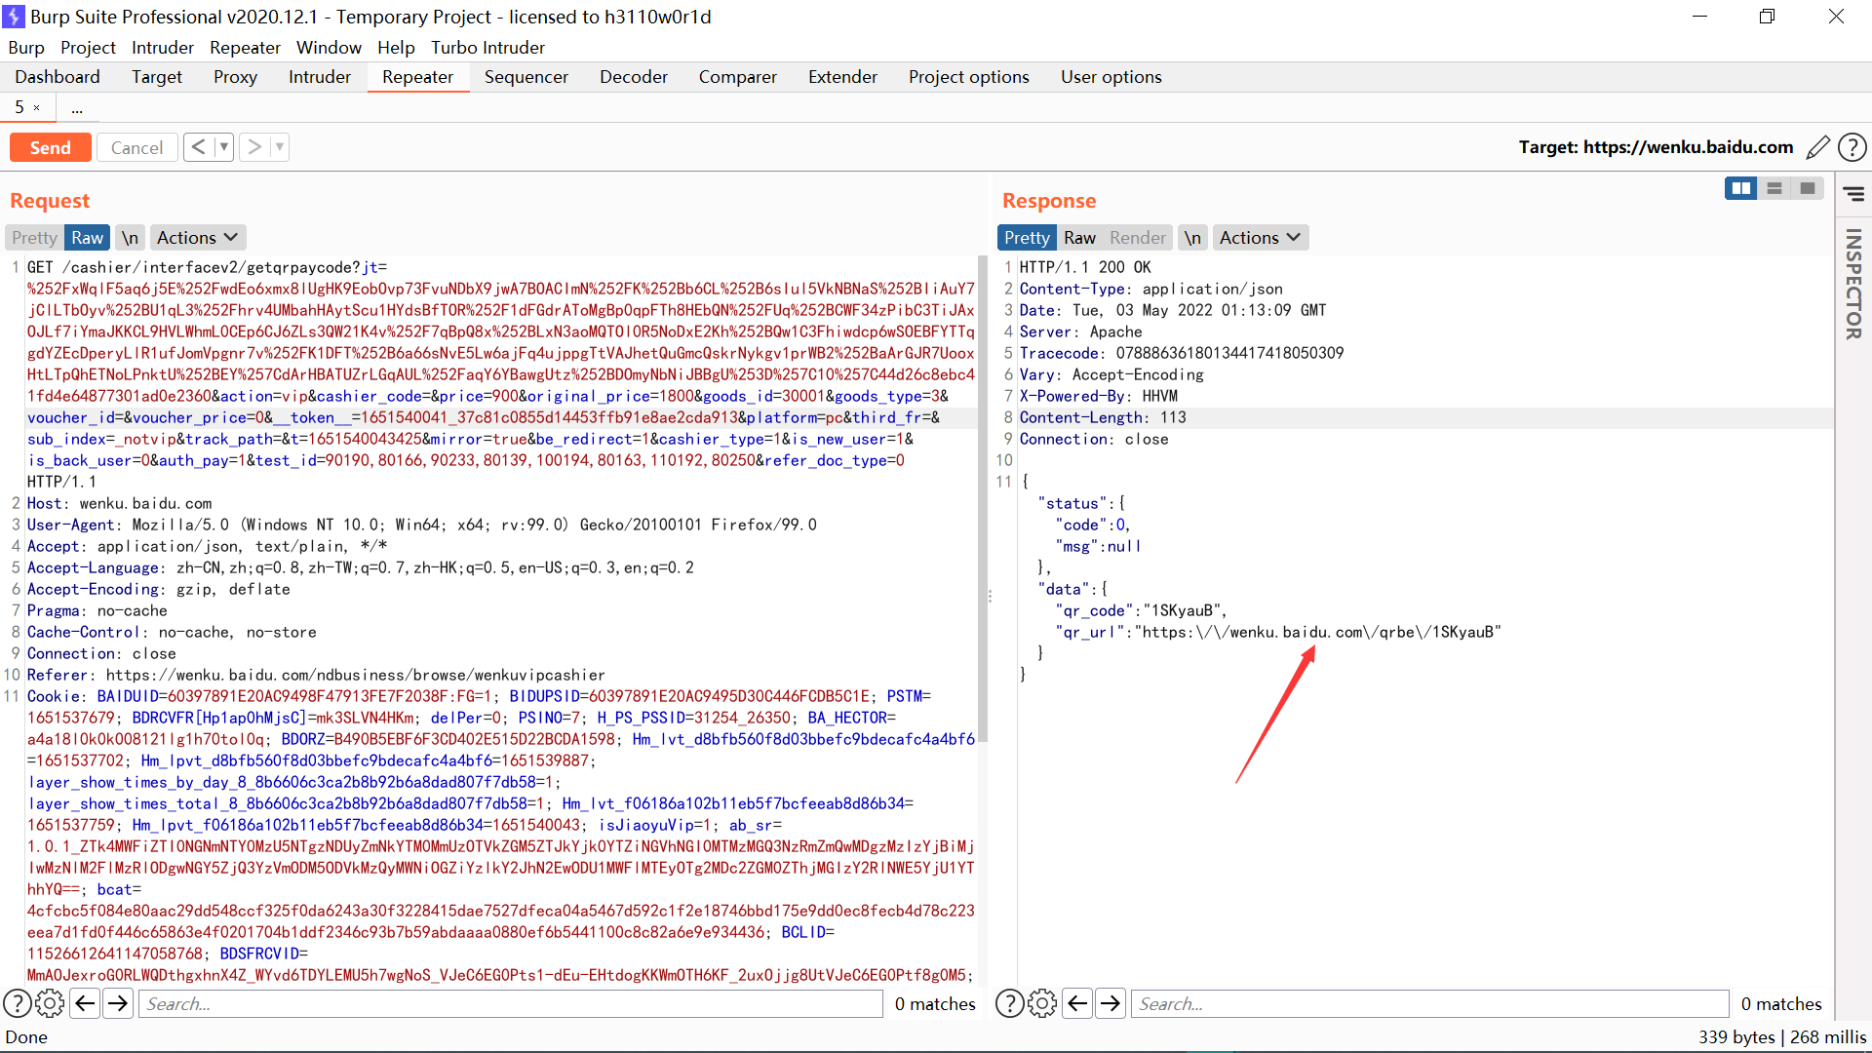
Task: Click the edit target pencil icon
Action: (1817, 147)
